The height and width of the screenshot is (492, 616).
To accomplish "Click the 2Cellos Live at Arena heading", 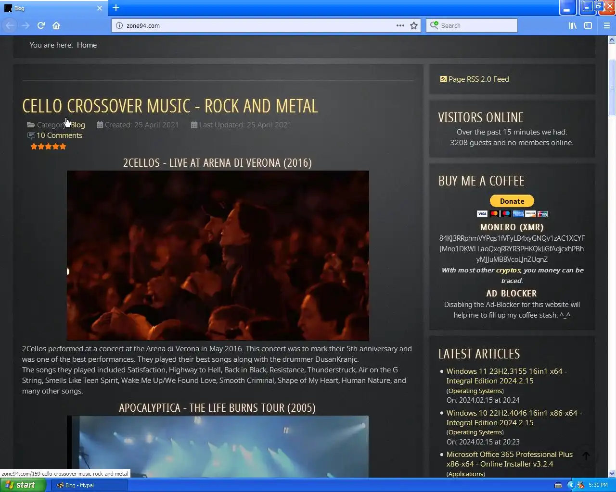I will pos(218,163).
